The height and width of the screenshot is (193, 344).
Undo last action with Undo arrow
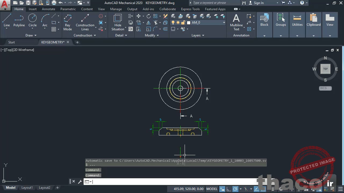[60, 3]
